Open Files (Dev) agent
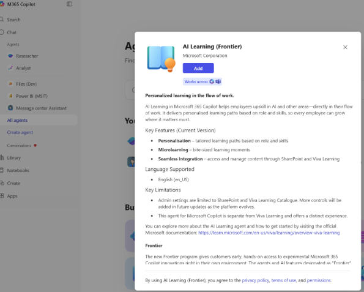 click(x=26, y=84)
